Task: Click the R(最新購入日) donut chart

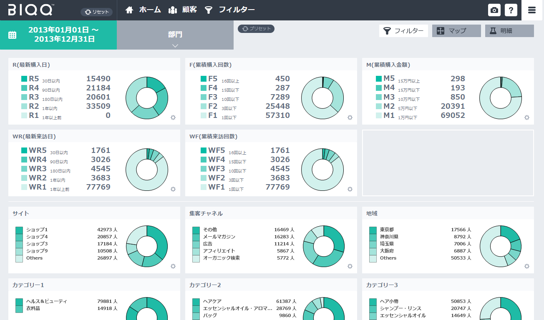Action: coord(147,98)
